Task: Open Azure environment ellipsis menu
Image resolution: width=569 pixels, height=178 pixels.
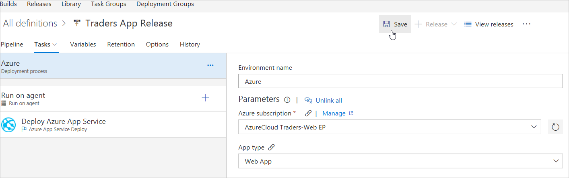Action: click(210, 65)
